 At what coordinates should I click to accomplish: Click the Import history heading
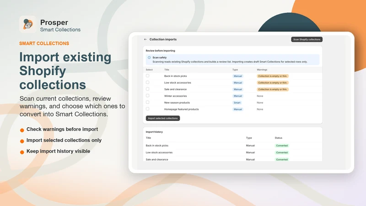pyautogui.click(x=154, y=132)
